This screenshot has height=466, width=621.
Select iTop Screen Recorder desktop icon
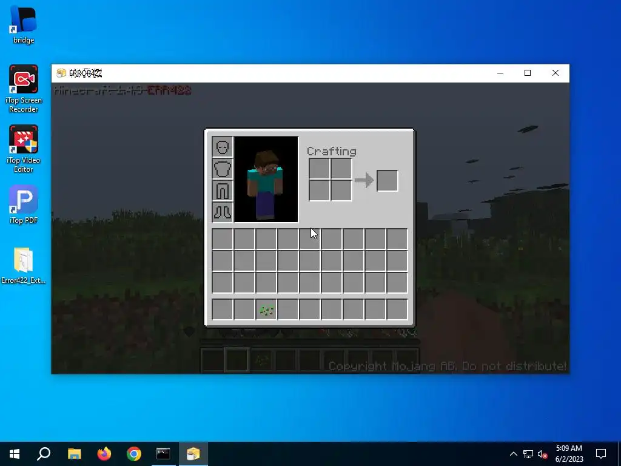tap(24, 89)
